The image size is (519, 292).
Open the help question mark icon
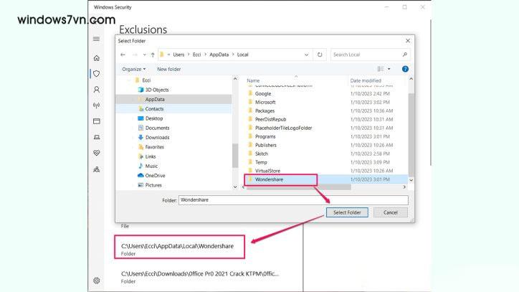[x=405, y=69]
